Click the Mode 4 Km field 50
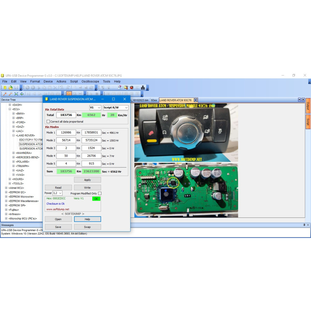Image resolution: width=311 pixels, height=311 pixels. pyautogui.click(x=66, y=156)
